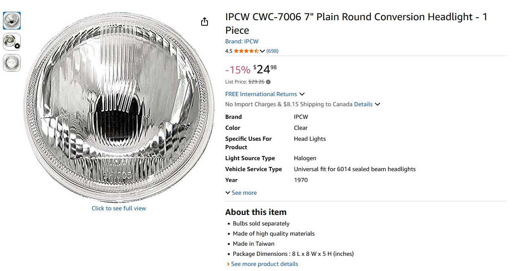Screen dimensions: 515x271
Task: Click the 'Click to see full view' link
Action: (x=119, y=208)
